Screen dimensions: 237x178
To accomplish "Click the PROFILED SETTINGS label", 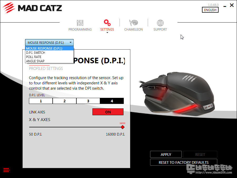I will 46,69.
